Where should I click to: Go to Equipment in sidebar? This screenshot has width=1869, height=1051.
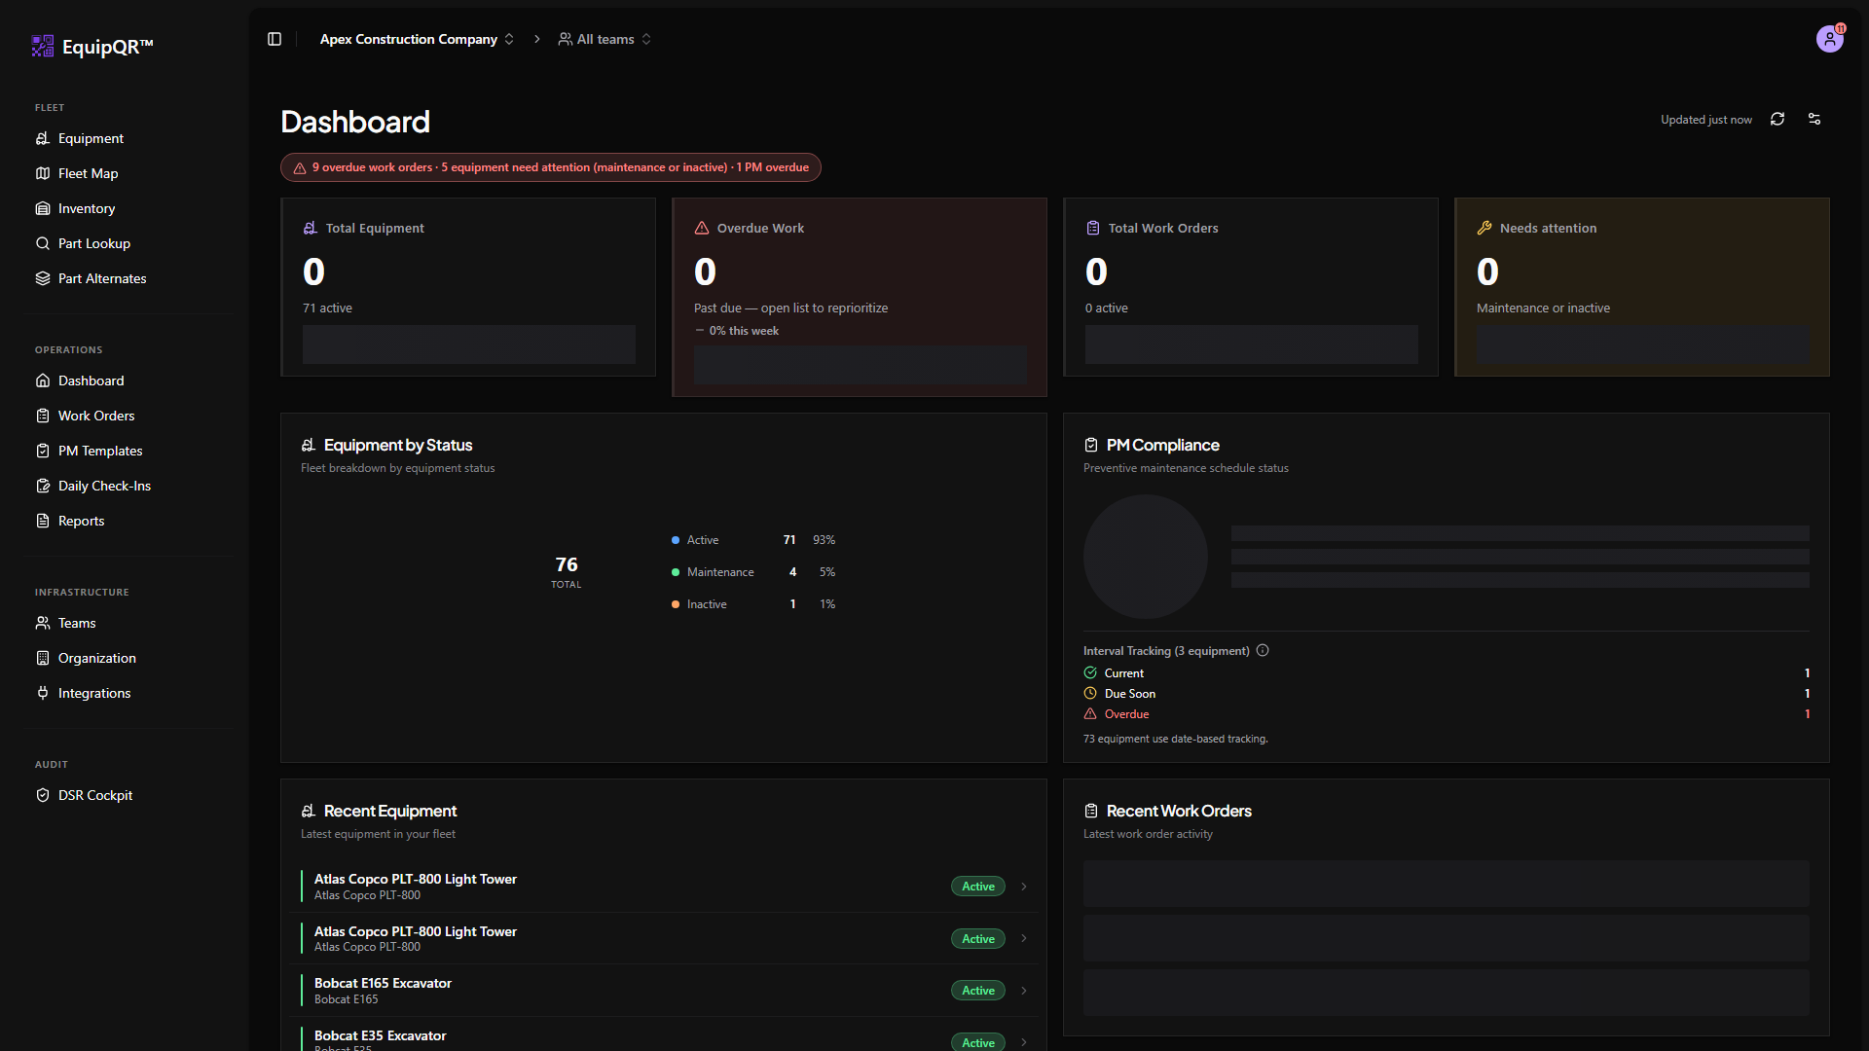tap(128, 138)
